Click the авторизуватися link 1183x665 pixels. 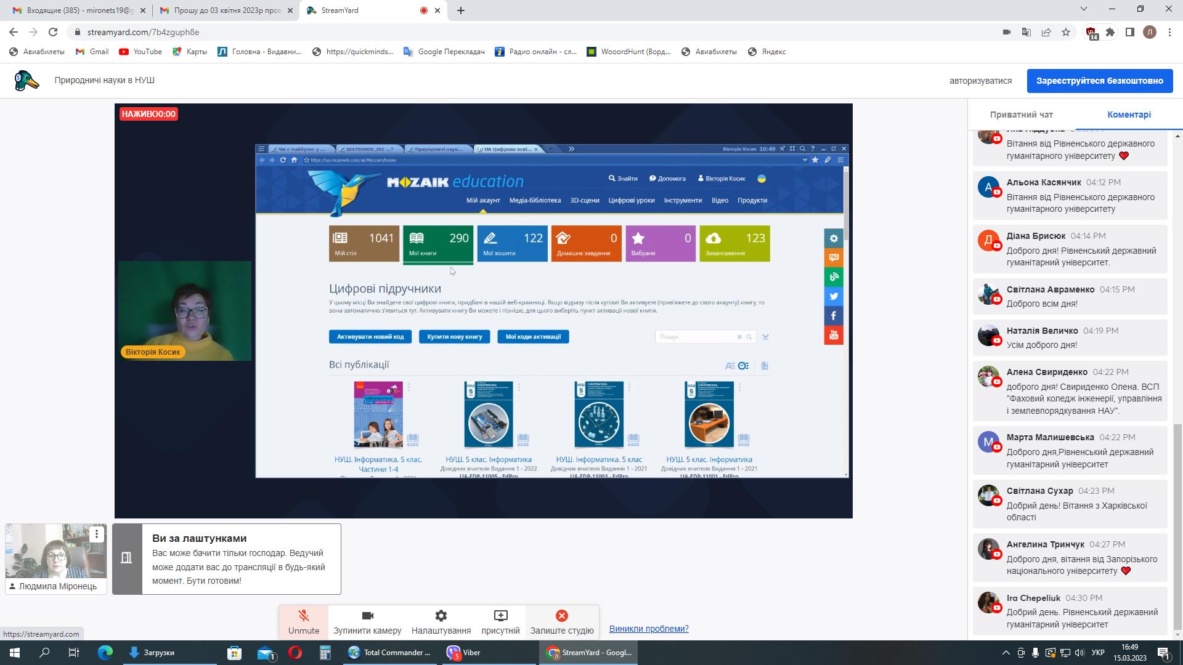click(x=980, y=81)
